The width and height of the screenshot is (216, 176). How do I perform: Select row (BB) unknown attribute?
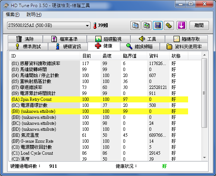click(99, 117)
